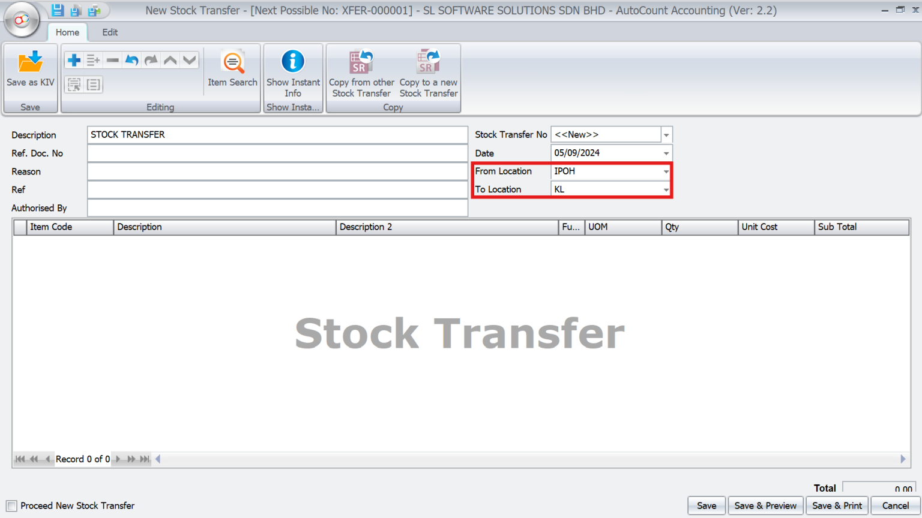Enable Proceed New Stock Transfer

(13, 505)
